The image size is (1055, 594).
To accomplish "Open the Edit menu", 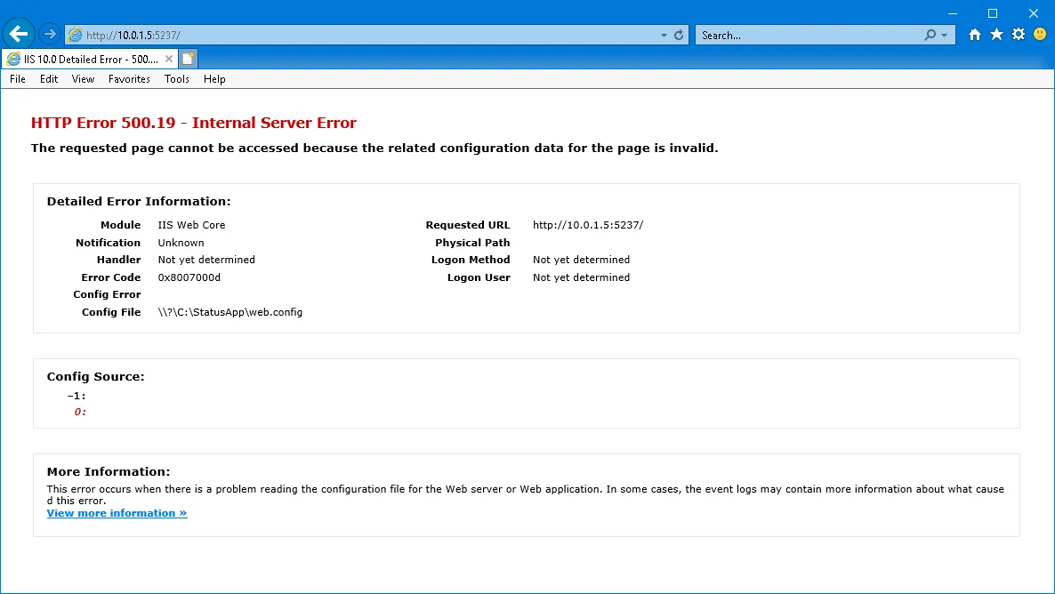I will (48, 79).
